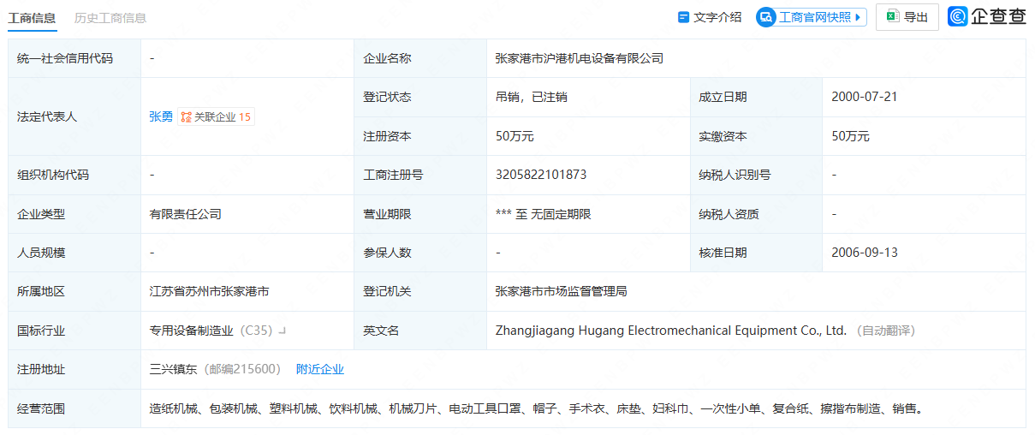Click registration number 3205822101873
Viewport: 1035px width, 435px height.
click(541, 175)
